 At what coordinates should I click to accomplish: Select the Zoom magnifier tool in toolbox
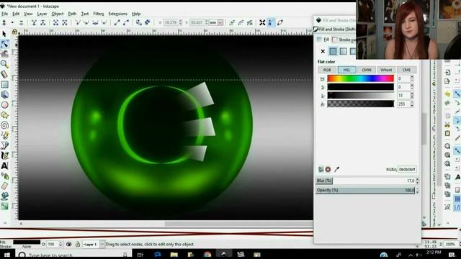click(4, 64)
